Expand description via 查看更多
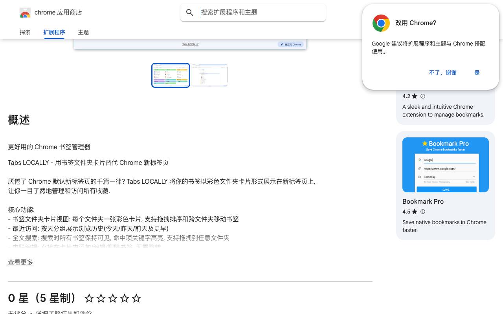The image size is (503, 314). point(20,262)
